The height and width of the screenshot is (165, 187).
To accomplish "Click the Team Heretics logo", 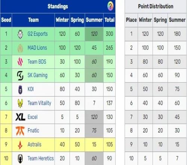I will coord(20,159).
